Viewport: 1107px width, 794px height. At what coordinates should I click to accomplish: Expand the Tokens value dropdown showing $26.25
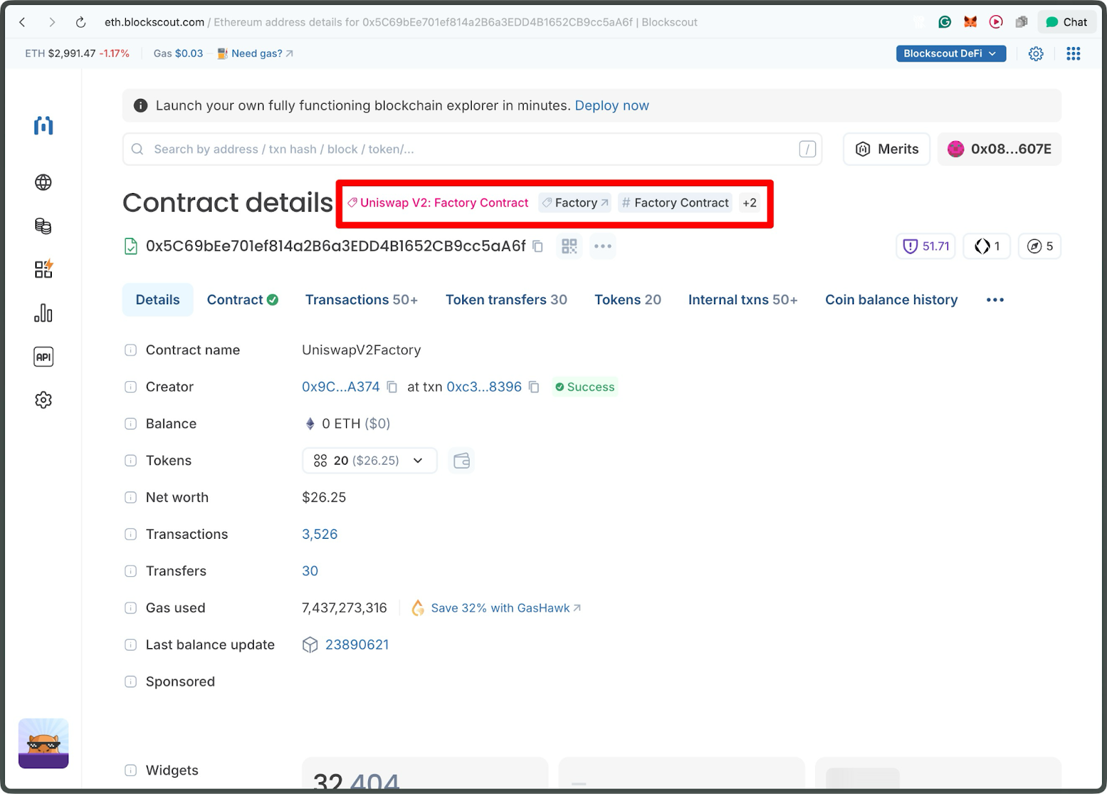(x=417, y=460)
